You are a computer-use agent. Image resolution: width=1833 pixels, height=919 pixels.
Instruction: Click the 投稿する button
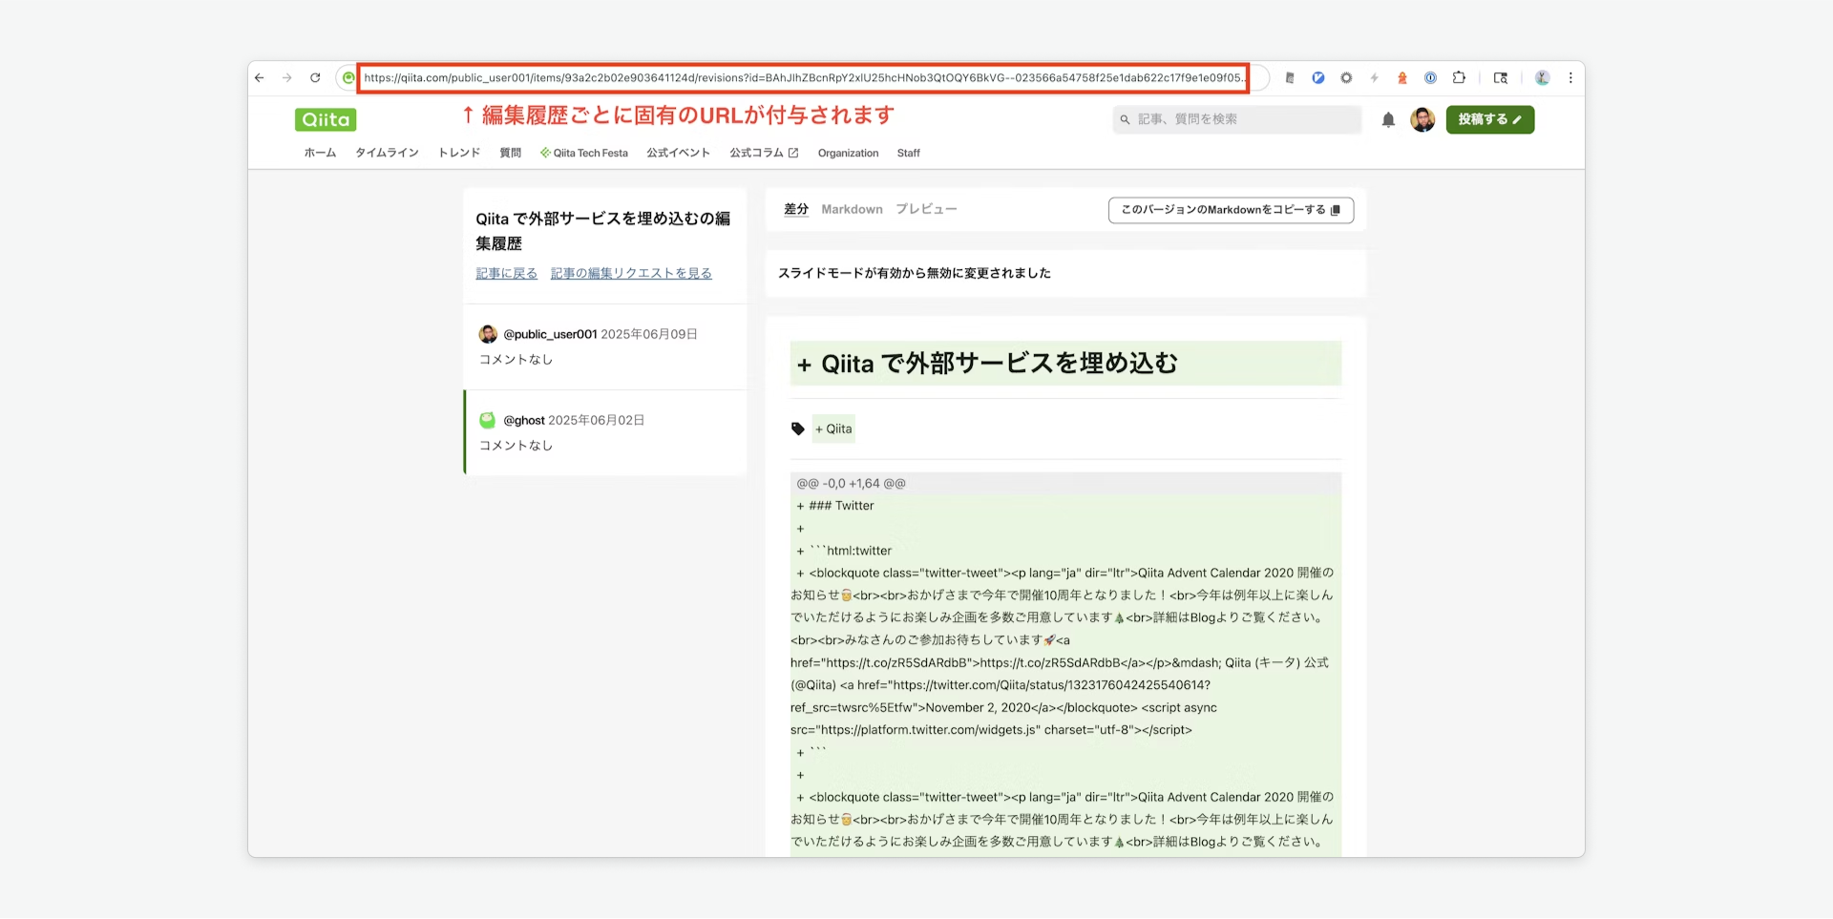(x=1489, y=119)
